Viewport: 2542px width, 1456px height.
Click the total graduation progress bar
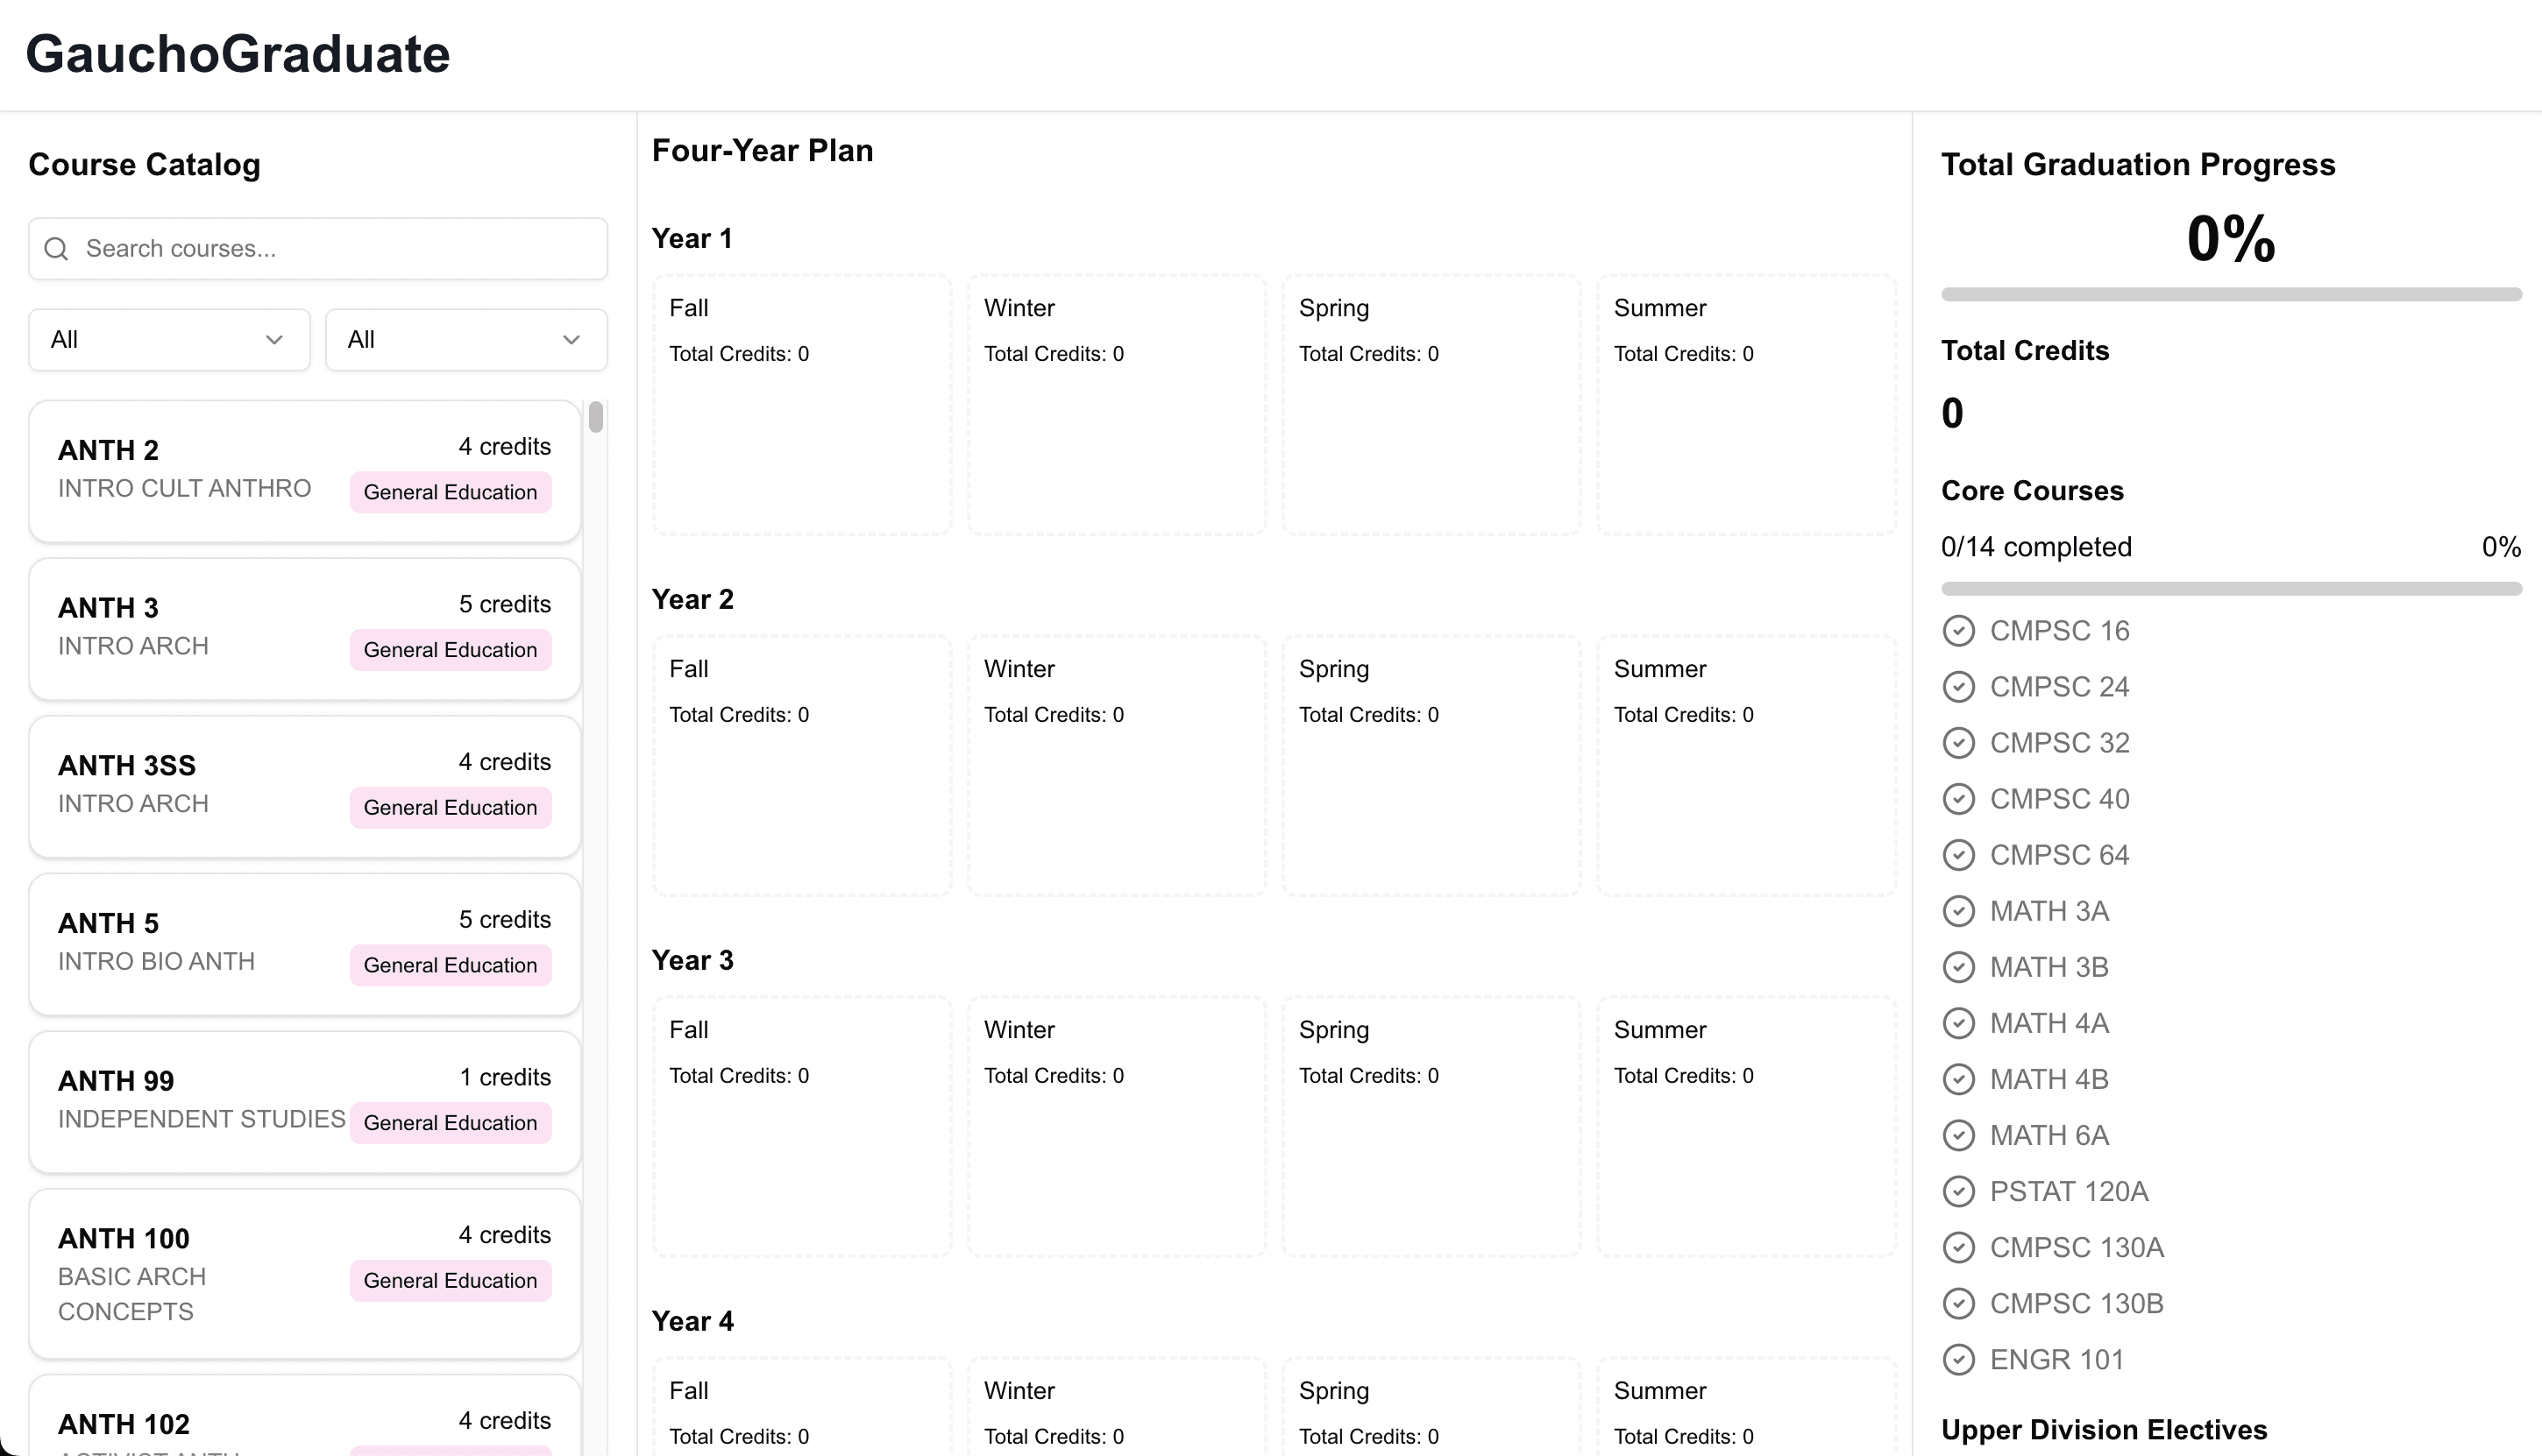pos(2230,294)
